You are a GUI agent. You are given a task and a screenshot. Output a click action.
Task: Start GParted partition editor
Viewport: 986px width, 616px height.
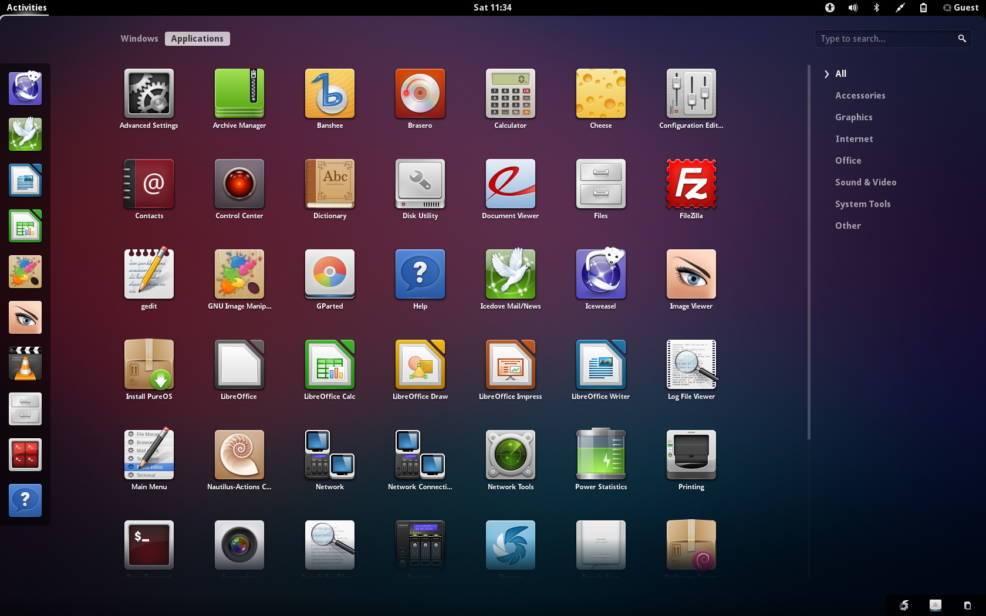click(329, 275)
